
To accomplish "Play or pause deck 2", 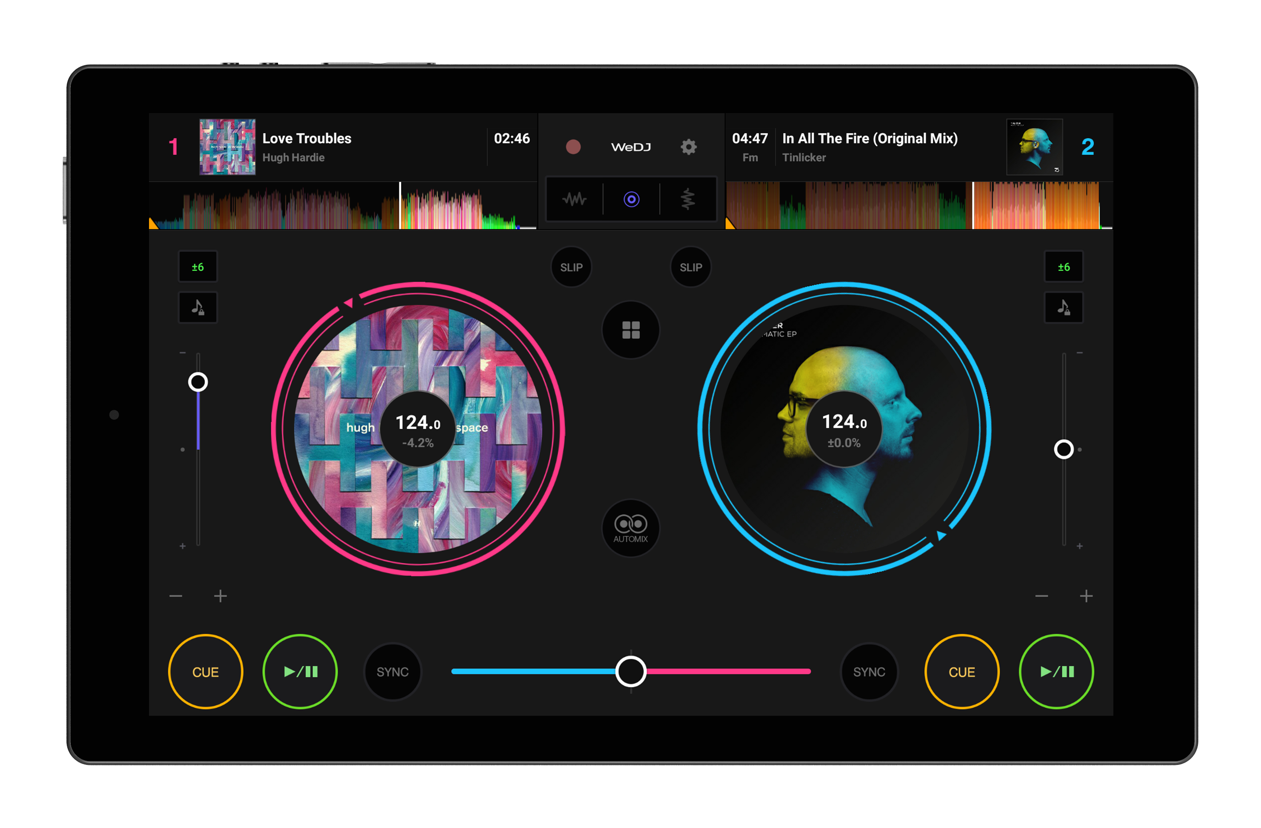I will tap(1056, 672).
